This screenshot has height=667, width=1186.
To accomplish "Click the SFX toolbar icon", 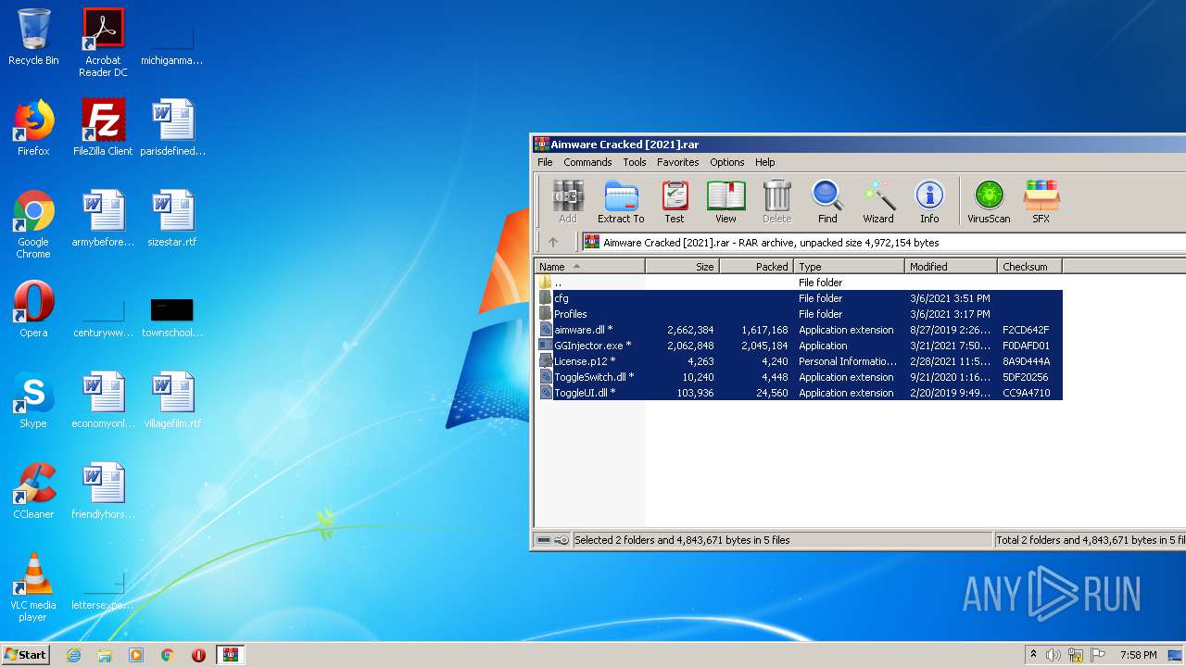I will pos(1041,202).
